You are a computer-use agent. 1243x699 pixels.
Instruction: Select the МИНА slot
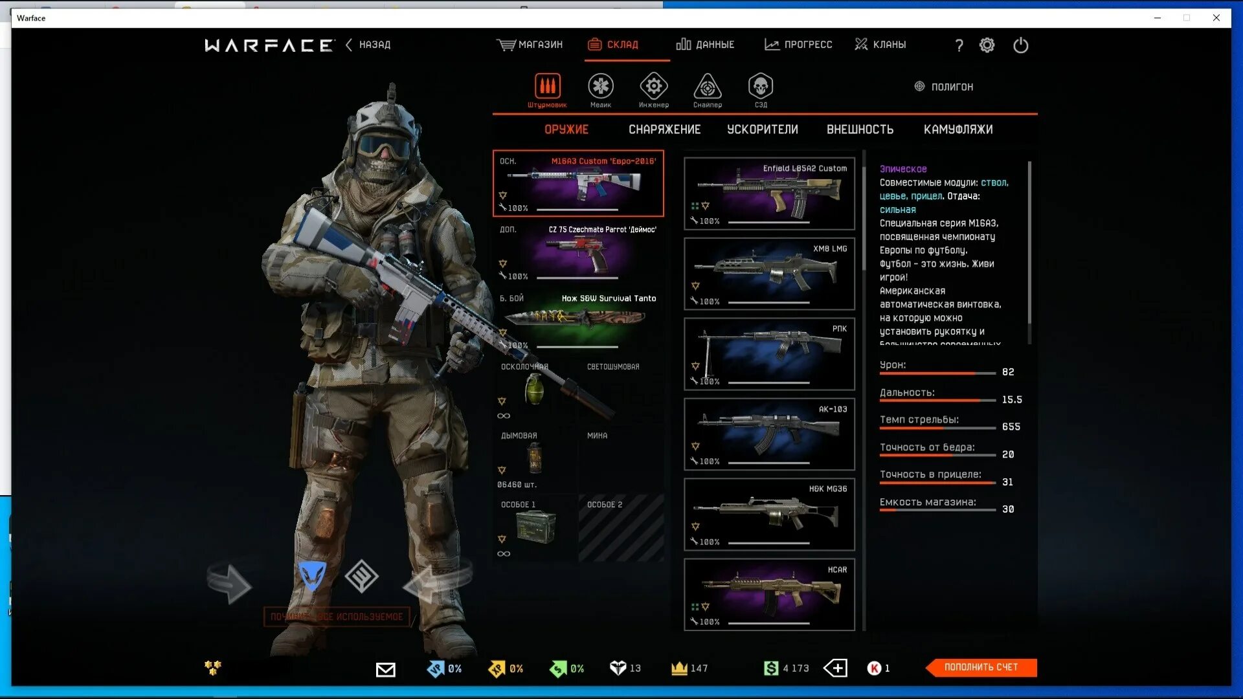[621, 460]
